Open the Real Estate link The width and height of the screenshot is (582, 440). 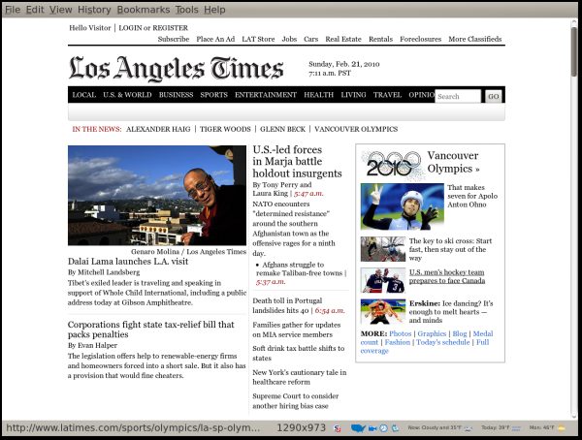tap(343, 39)
